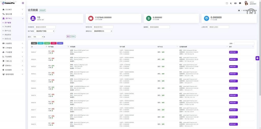This screenshot has width=261, height=129.
Task: Export the table with the Excel button
Action: (x=47, y=43)
